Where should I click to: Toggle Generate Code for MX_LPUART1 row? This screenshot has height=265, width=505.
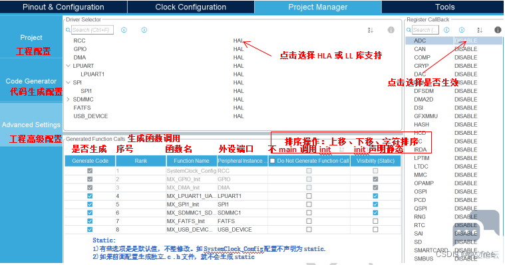[x=90, y=196]
